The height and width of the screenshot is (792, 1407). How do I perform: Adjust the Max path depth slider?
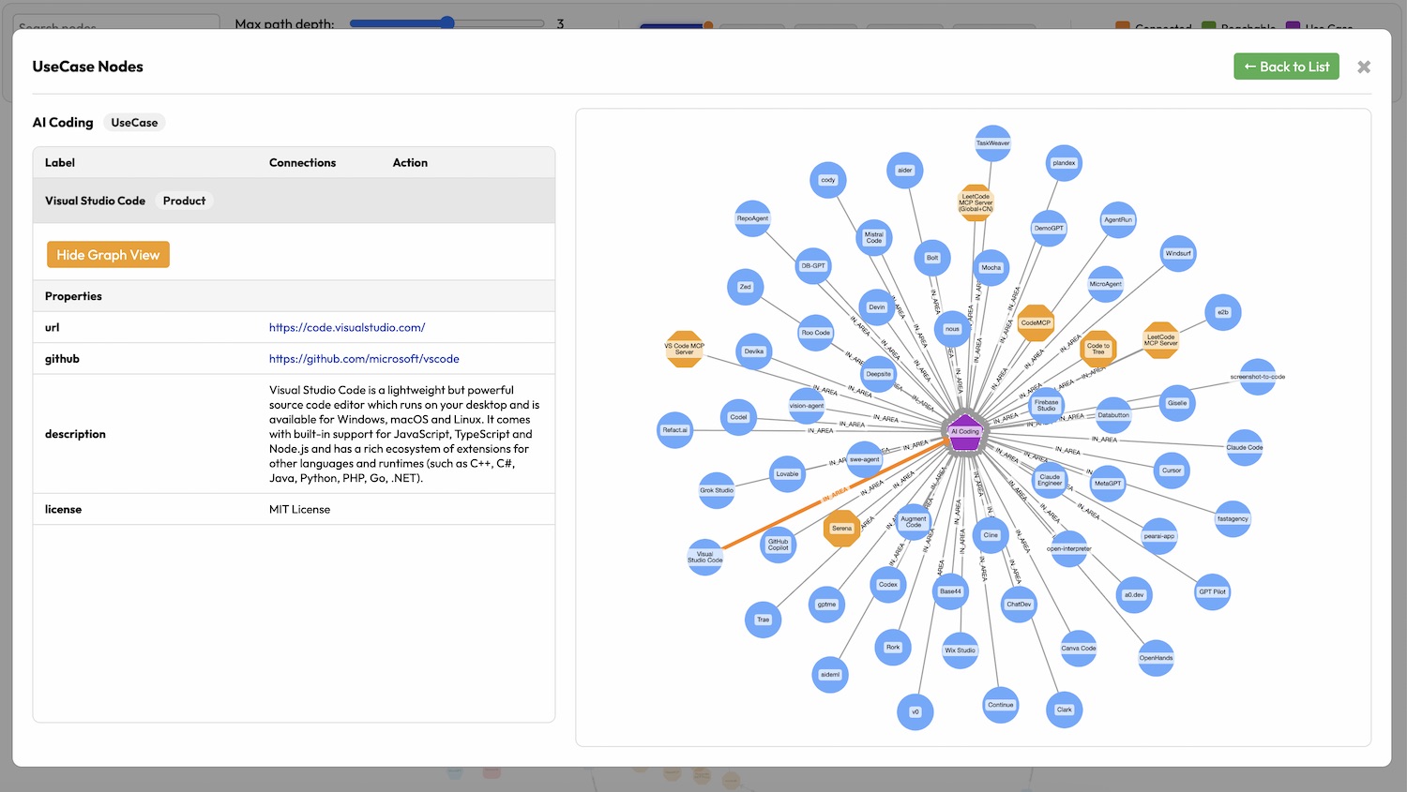pyautogui.click(x=447, y=23)
